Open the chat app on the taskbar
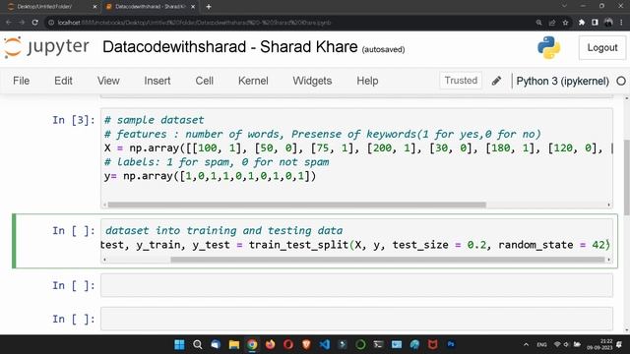630x354 pixels. click(x=216, y=344)
